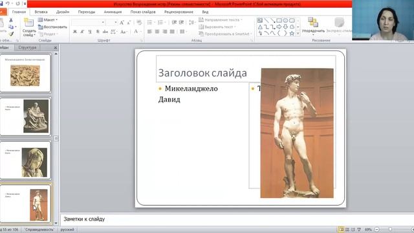Align text left
Viewport: 414px width, 233px height.
point(149,32)
